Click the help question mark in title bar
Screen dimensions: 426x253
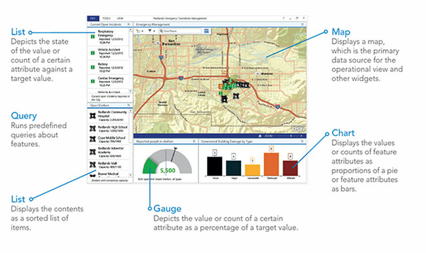tap(284, 18)
